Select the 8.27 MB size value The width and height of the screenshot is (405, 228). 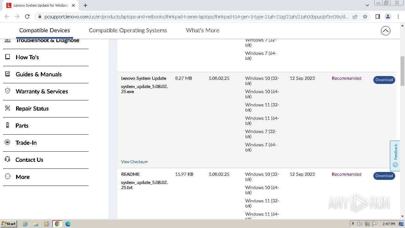click(184, 79)
